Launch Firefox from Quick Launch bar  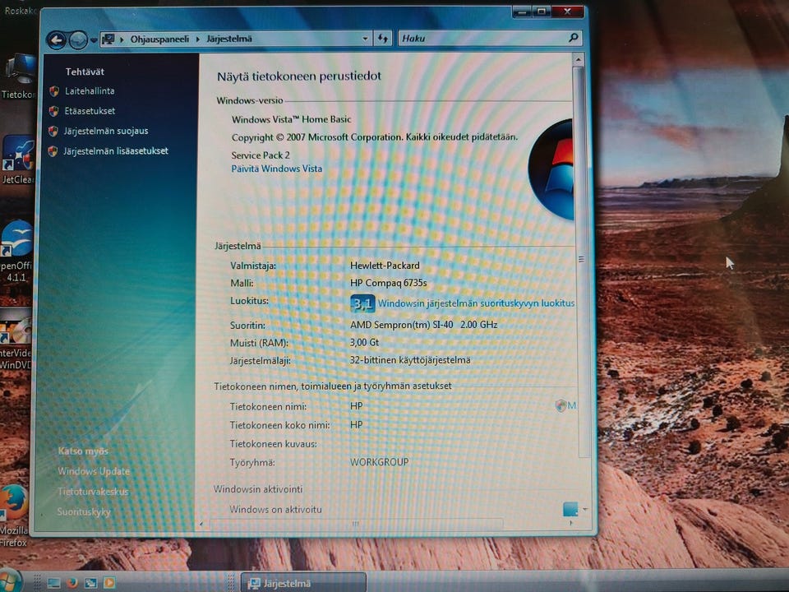[x=72, y=583]
